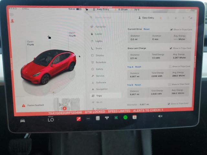
Task: Tap the ALERTS TO CHECK: 1 banner text
Action: click(x=148, y=110)
